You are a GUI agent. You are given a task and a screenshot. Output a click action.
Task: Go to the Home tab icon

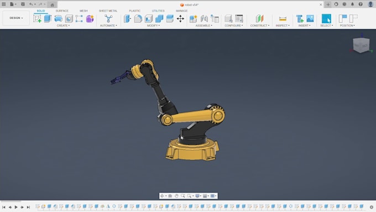(53, 4)
